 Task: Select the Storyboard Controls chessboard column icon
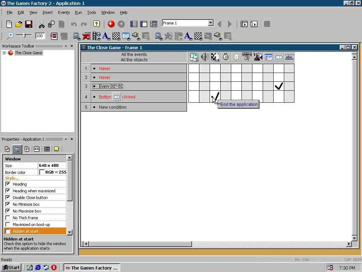coord(215,57)
